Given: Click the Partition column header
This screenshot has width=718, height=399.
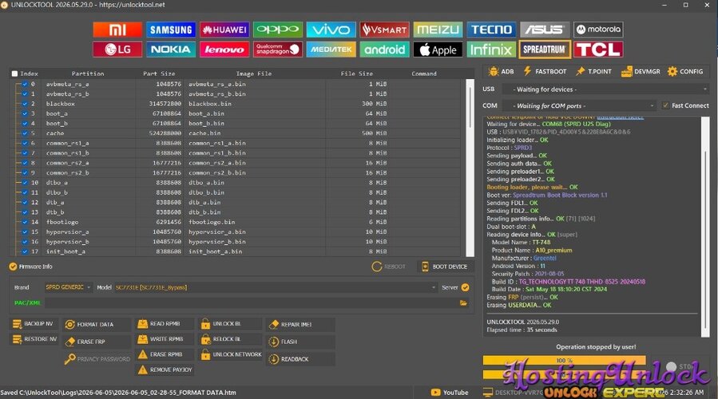Looking at the screenshot, I should tap(88, 73).
